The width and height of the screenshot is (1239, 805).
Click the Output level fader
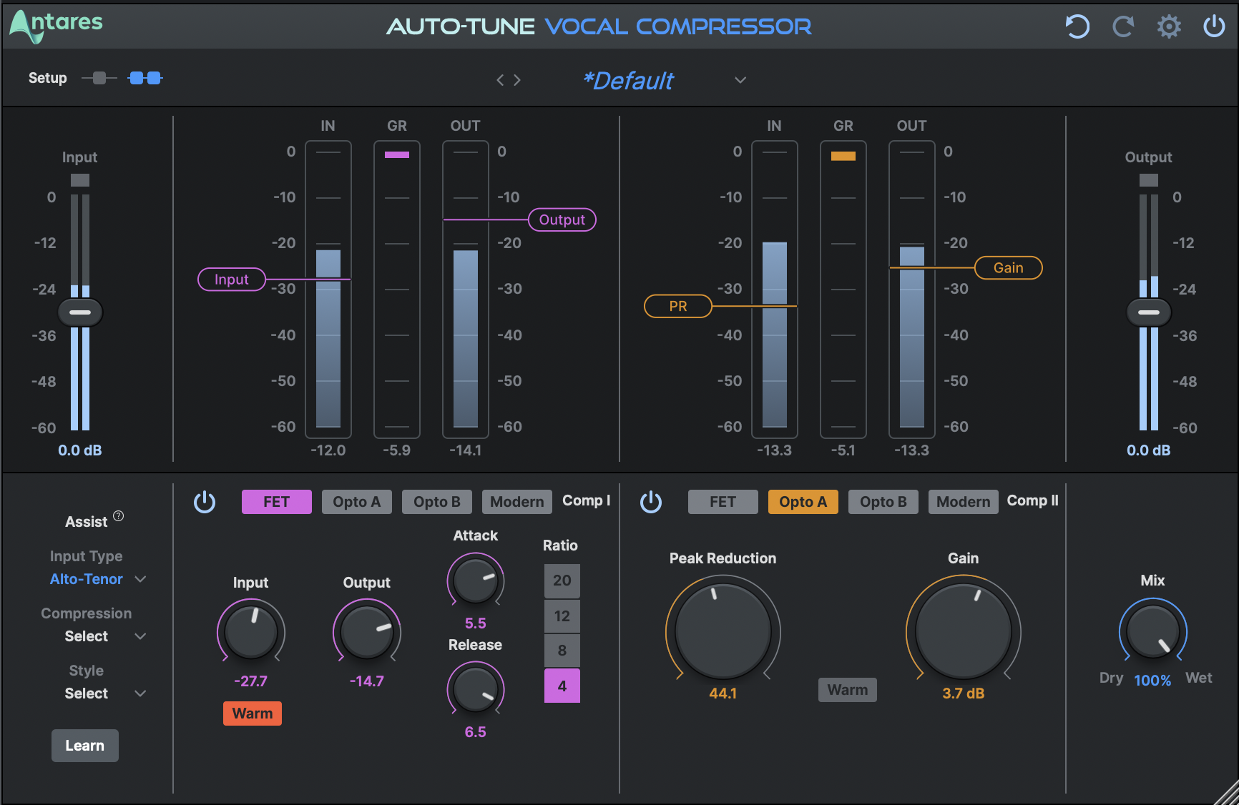point(1148,312)
